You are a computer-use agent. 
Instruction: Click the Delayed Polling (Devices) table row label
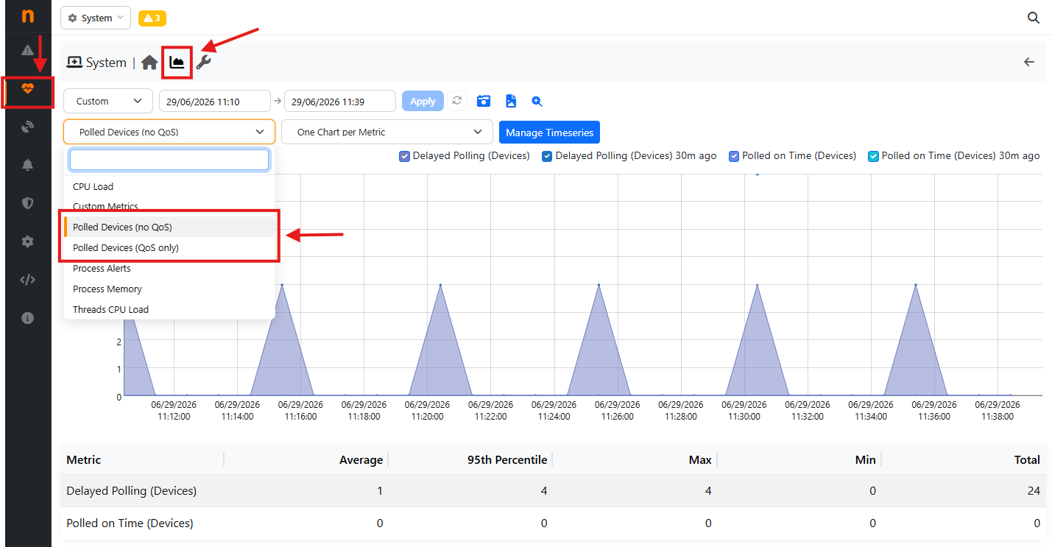(131, 490)
